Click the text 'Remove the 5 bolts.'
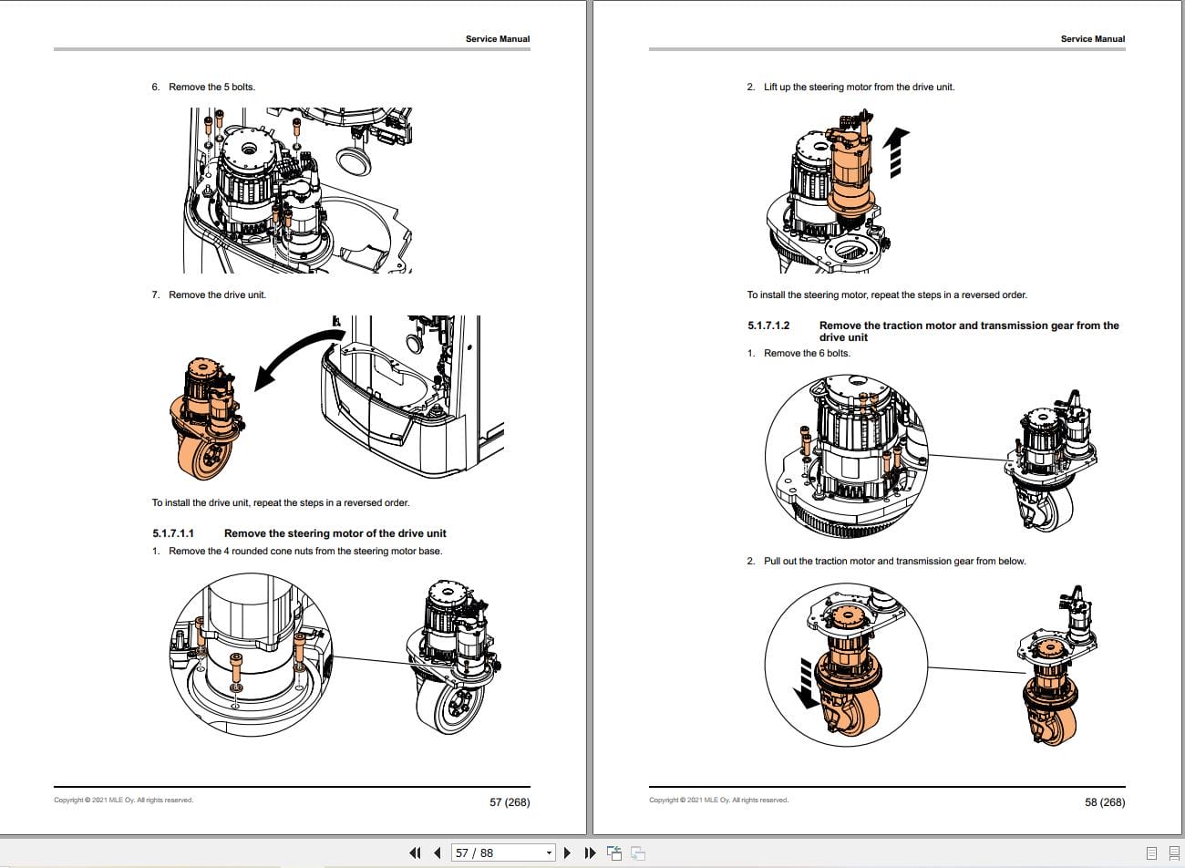1185x868 pixels. (211, 88)
